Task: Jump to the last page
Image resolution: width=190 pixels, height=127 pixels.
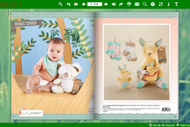Action: tap(113, 4)
